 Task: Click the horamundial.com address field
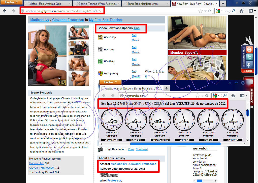(x=156, y=96)
